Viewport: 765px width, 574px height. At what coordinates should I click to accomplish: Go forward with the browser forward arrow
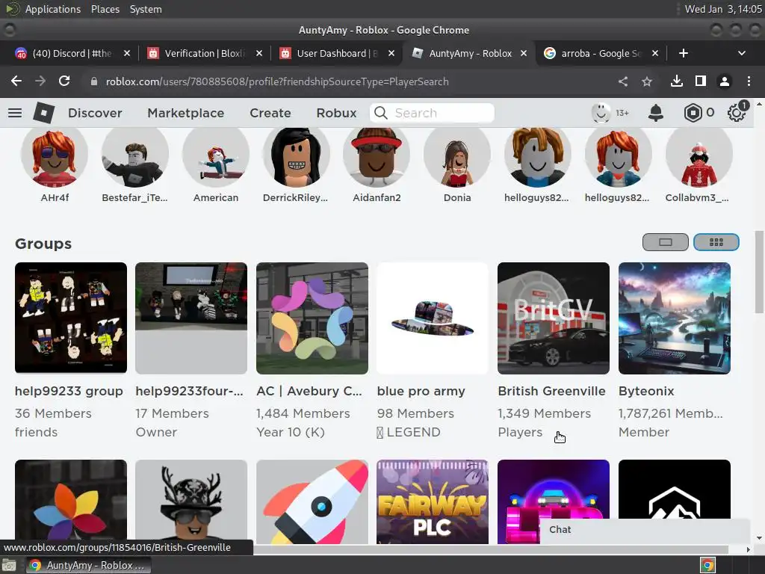pyautogui.click(x=40, y=81)
